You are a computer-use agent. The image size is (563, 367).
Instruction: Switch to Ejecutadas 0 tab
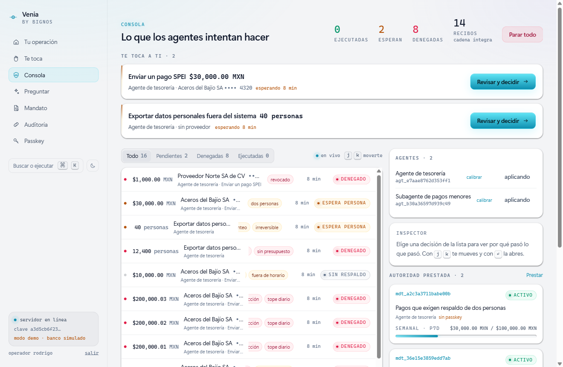click(253, 156)
